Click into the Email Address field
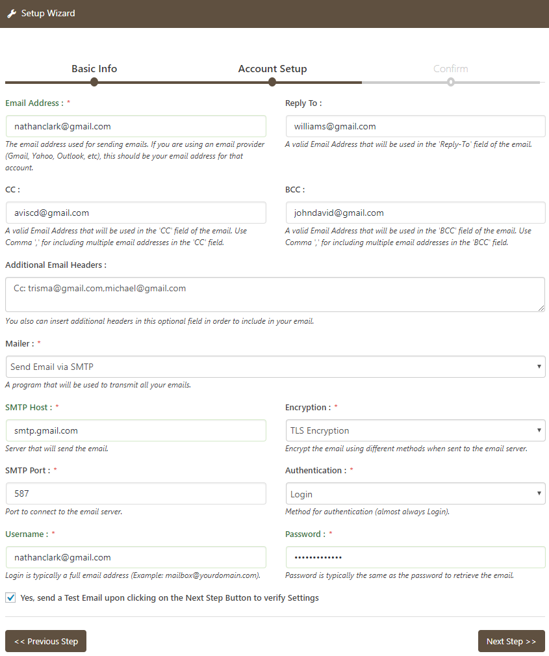Viewport: 549px width, 656px height. (x=136, y=126)
